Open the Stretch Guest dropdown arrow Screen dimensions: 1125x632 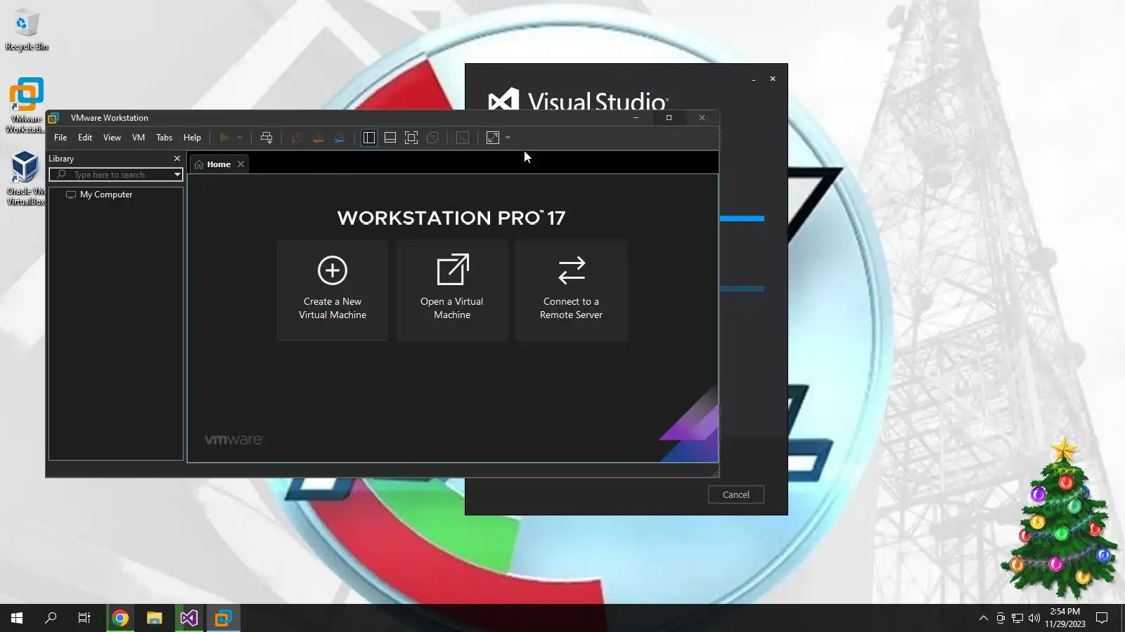pyautogui.click(x=508, y=138)
